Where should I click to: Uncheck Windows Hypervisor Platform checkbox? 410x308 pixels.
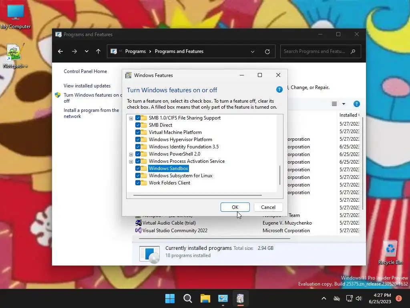[138, 139]
